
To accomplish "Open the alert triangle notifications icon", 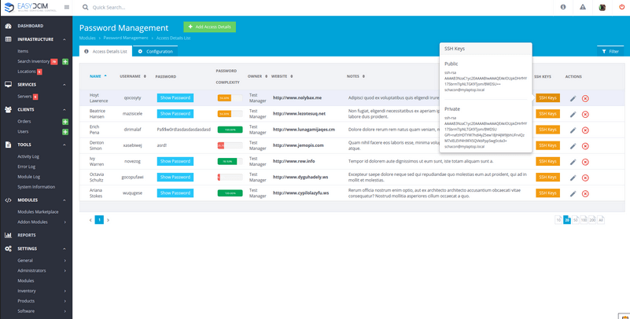I will click(x=583, y=7).
